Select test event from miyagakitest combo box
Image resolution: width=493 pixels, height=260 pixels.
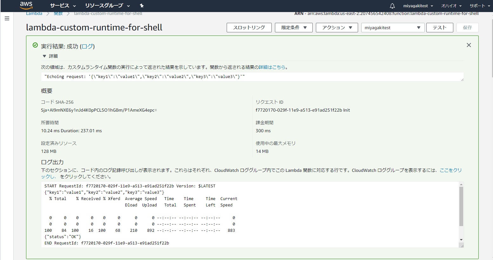pyautogui.click(x=392, y=28)
